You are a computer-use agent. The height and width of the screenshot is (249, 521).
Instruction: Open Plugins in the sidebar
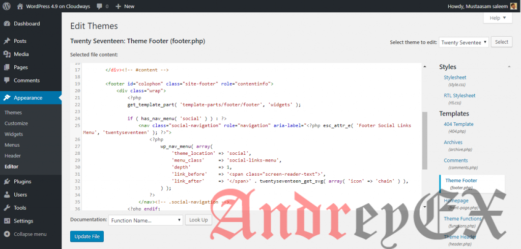pyautogui.click(x=22, y=181)
